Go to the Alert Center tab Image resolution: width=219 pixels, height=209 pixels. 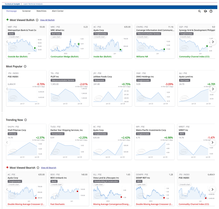click(x=58, y=11)
